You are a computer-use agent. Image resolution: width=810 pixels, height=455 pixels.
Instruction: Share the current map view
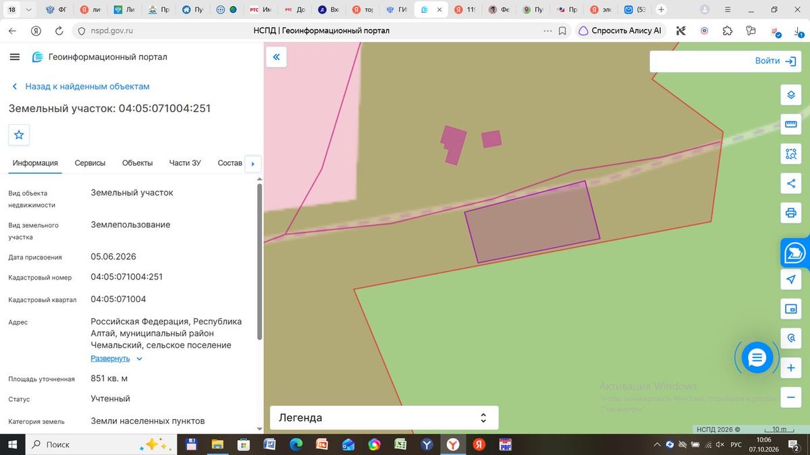click(x=790, y=183)
